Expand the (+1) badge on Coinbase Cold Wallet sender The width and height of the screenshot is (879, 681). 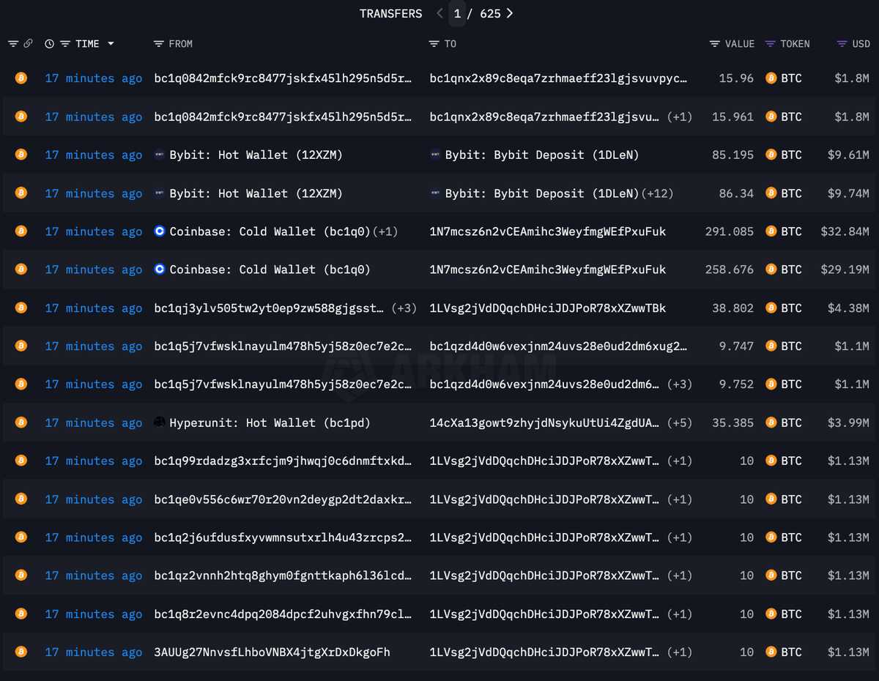(385, 231)
